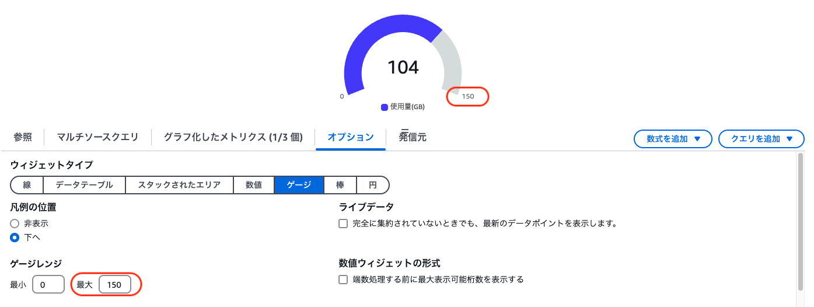
Task: Open the マルチソースクエリ tab
Action: tap(97, 137)
